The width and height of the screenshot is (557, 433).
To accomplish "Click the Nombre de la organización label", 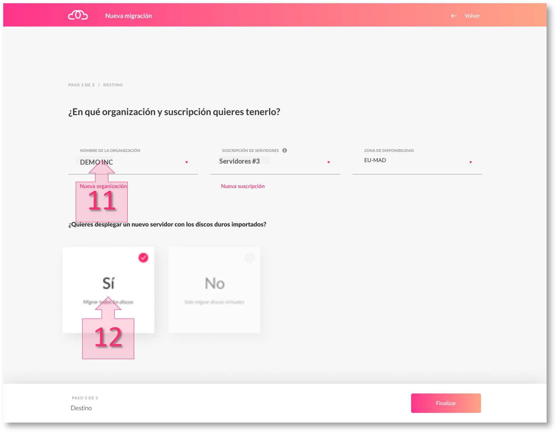I will [x=110, y=151].
